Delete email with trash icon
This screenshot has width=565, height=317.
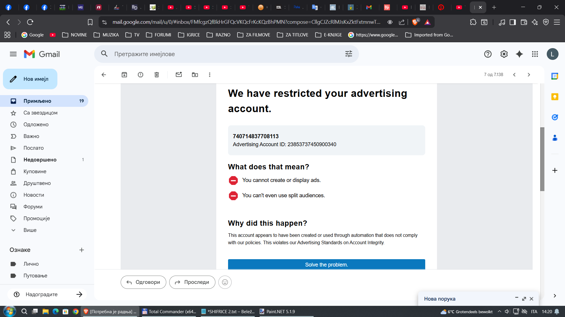pyautogui.click(x=157, y=75)
